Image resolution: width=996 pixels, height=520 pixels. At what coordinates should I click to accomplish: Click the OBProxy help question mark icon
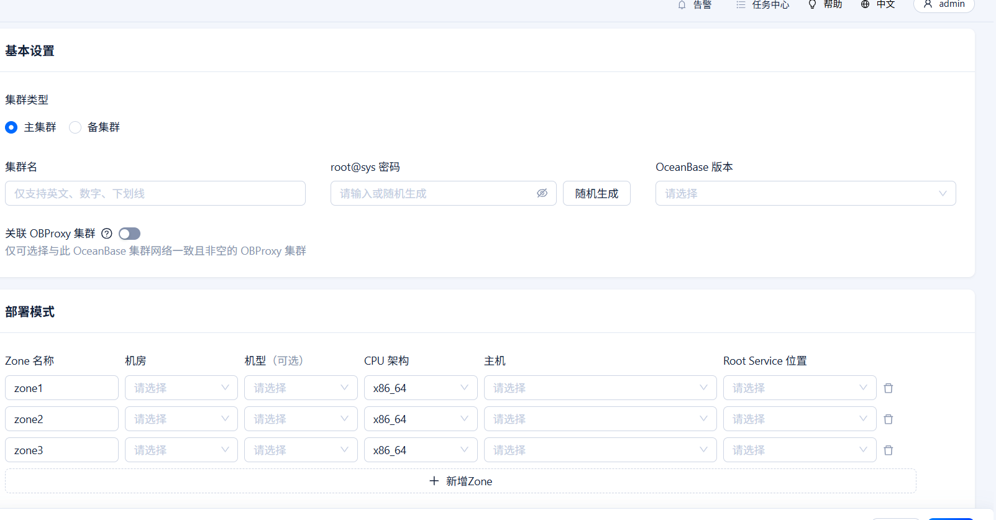107,234
